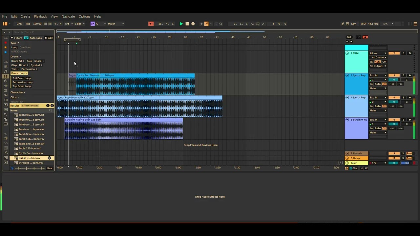Collapse the Filters section

pyautogui.click(x=12, y=38)
